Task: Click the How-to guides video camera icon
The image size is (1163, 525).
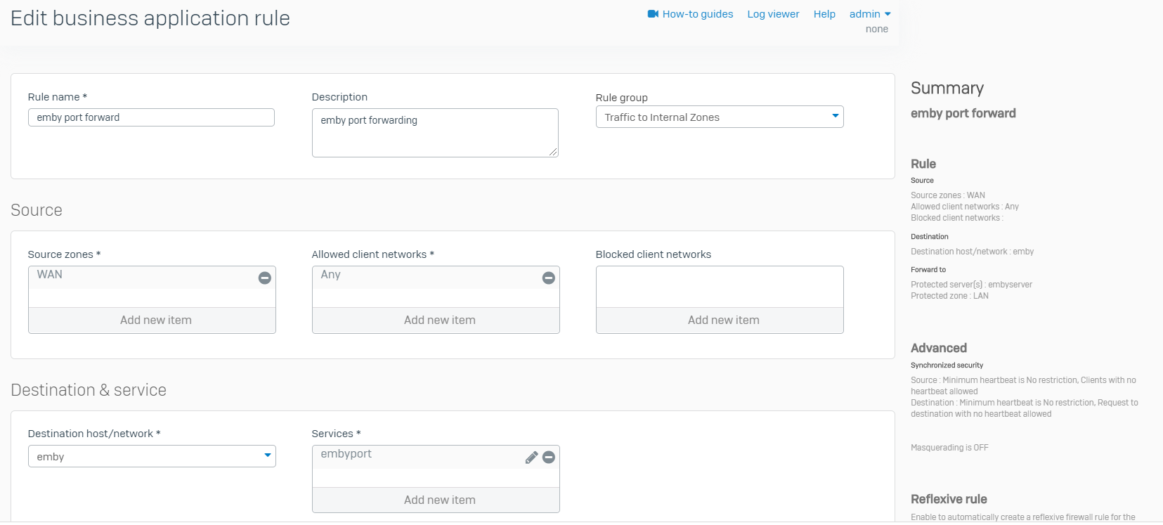Action: (x=653, y=14)
